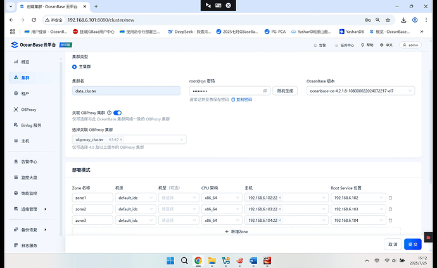The height and width of the screenshot is (268, 437).
Task: Open the 机型 dropdown for zone2
Action: [x=179, y=209]
